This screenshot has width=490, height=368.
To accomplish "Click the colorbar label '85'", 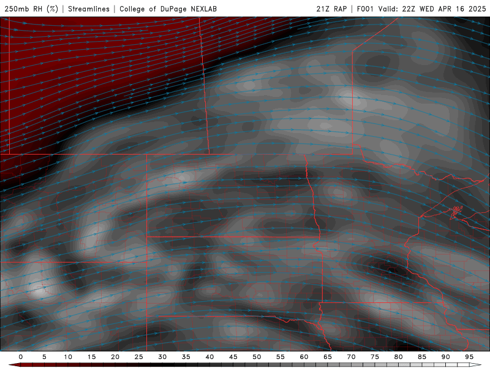I will click(422, 357).
